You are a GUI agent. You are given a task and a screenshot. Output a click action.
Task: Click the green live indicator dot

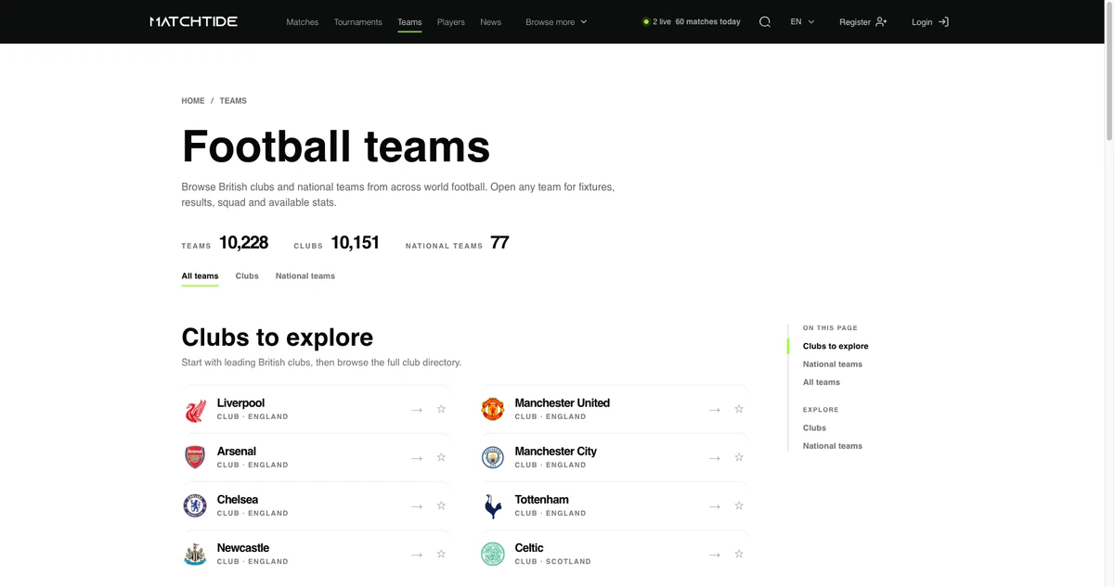point(646,21)
